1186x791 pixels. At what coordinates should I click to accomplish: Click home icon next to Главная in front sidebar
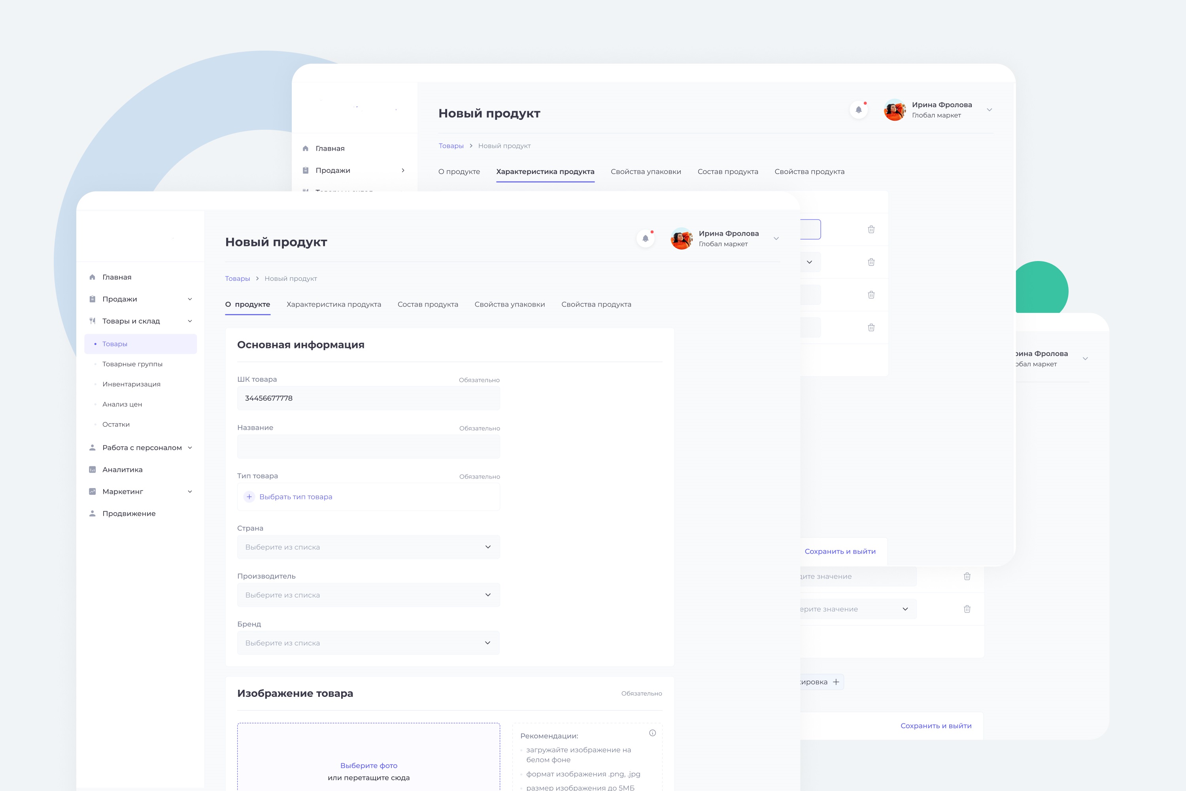tap(92, 277)
